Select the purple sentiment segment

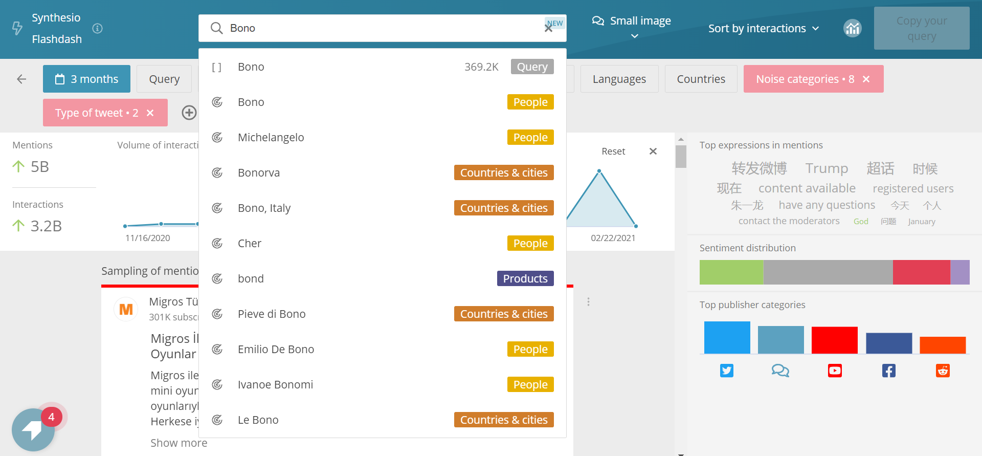(x=960, y=272)
